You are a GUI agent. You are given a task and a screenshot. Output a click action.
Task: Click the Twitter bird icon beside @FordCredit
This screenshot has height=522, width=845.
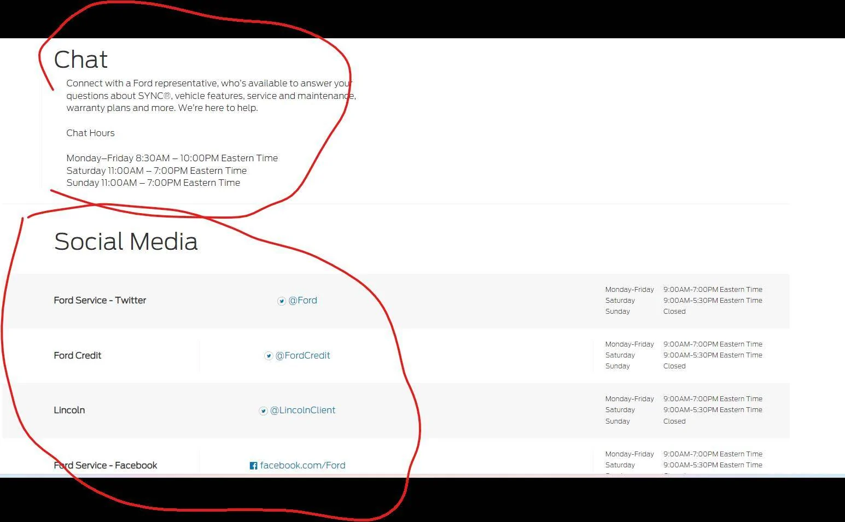269,356
